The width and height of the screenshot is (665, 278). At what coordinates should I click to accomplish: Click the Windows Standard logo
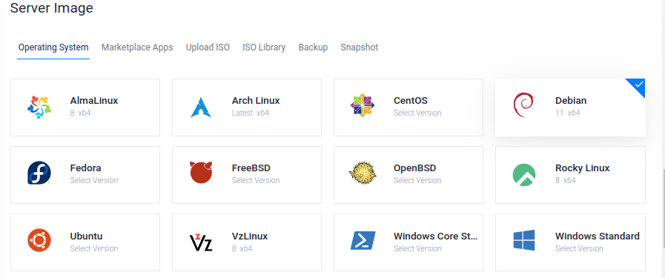pos(524,240)
